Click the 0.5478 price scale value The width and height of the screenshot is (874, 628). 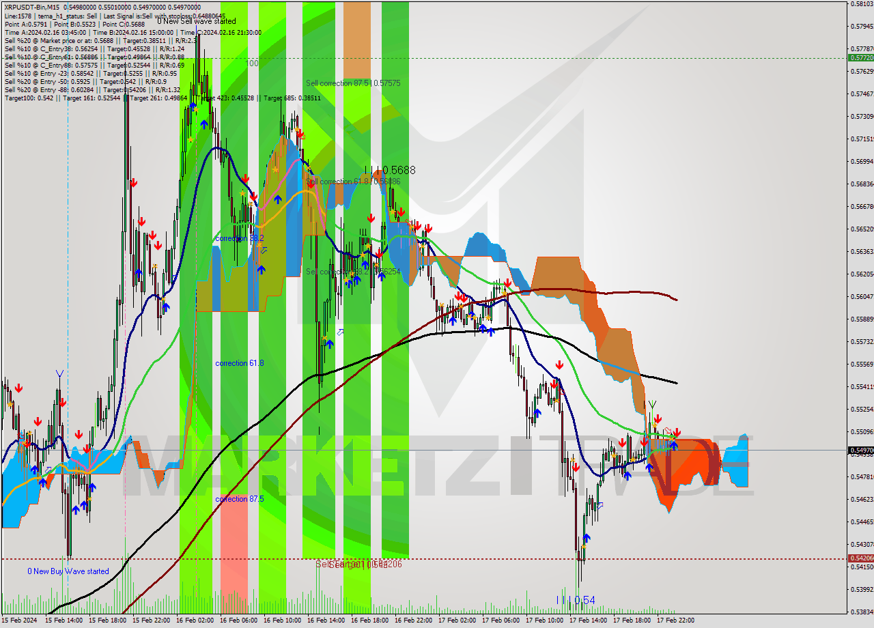(862, 477)
